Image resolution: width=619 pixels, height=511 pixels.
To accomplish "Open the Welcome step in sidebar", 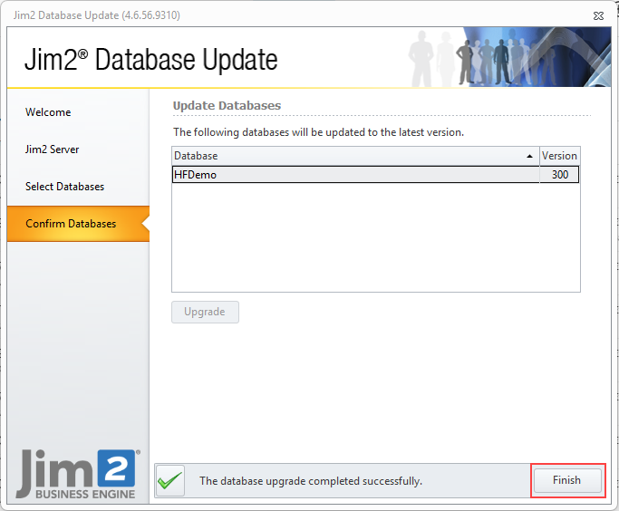I will 48,112.
